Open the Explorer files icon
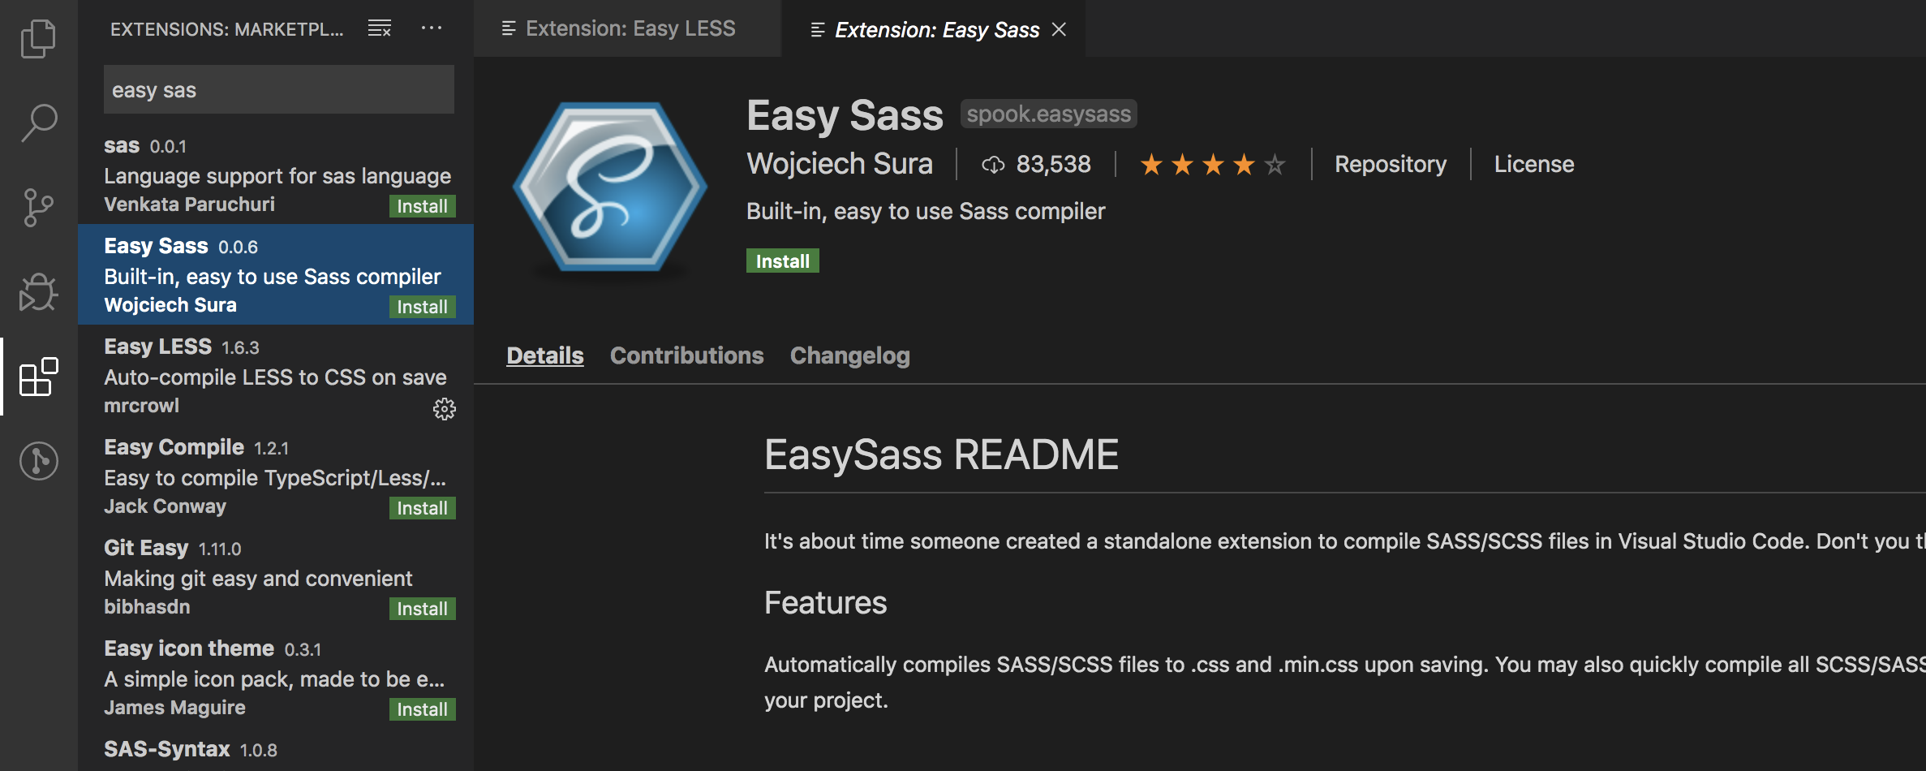The height and width of the screenshot is (771, 1926). point(38,38)
